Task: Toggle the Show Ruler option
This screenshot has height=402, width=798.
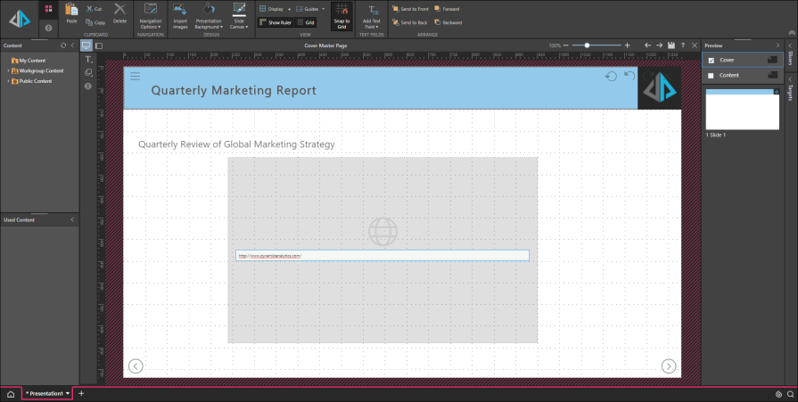Action: (x=274, y=22)
